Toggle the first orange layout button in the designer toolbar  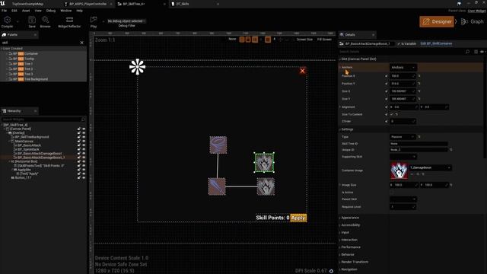point(242,40)
